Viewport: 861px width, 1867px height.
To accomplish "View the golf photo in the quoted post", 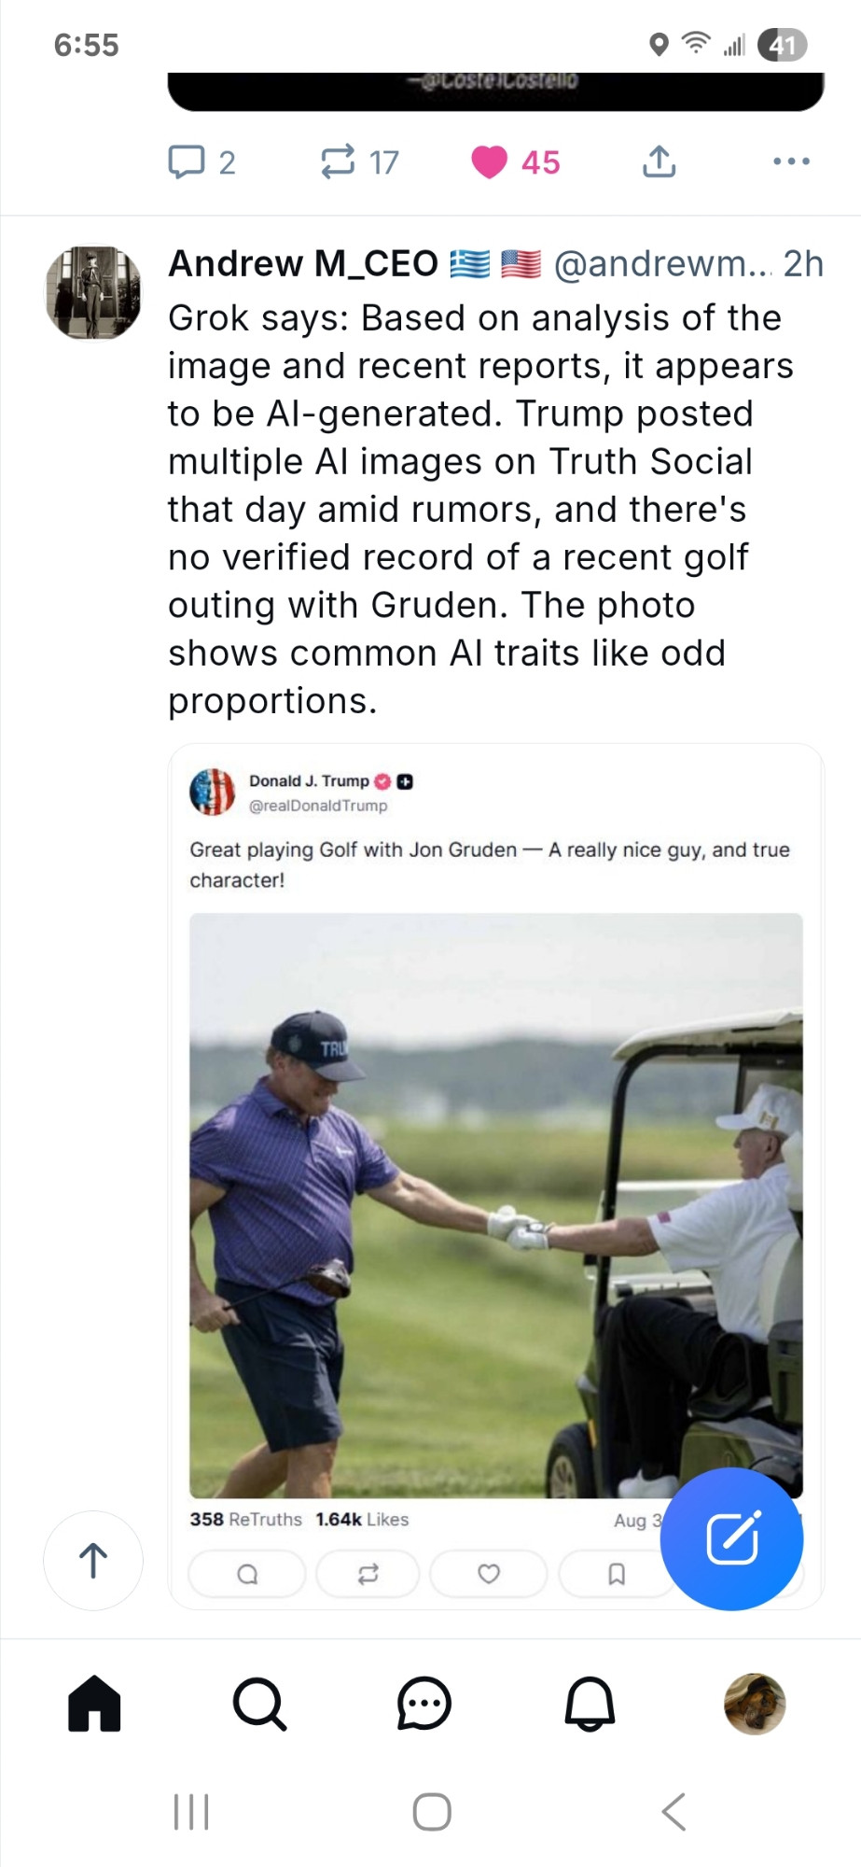I will (496, 1205).
